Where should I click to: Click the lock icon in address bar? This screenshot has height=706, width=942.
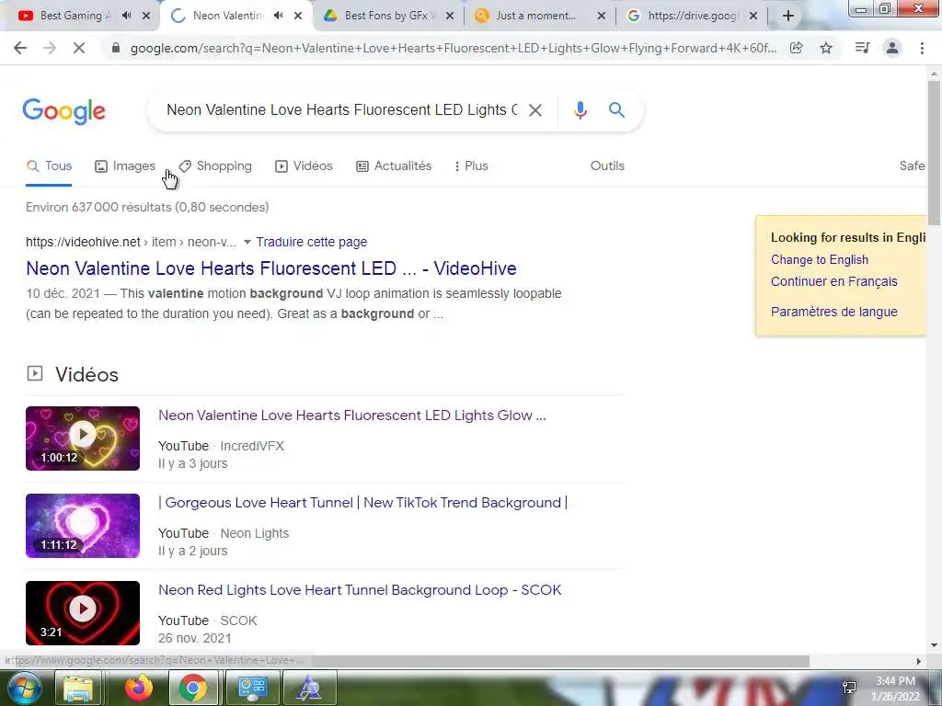[116, 48]
